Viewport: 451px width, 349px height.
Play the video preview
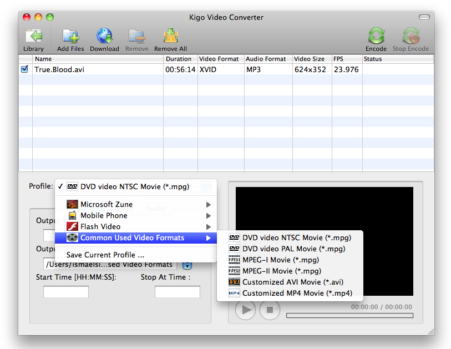coord(245,310)
